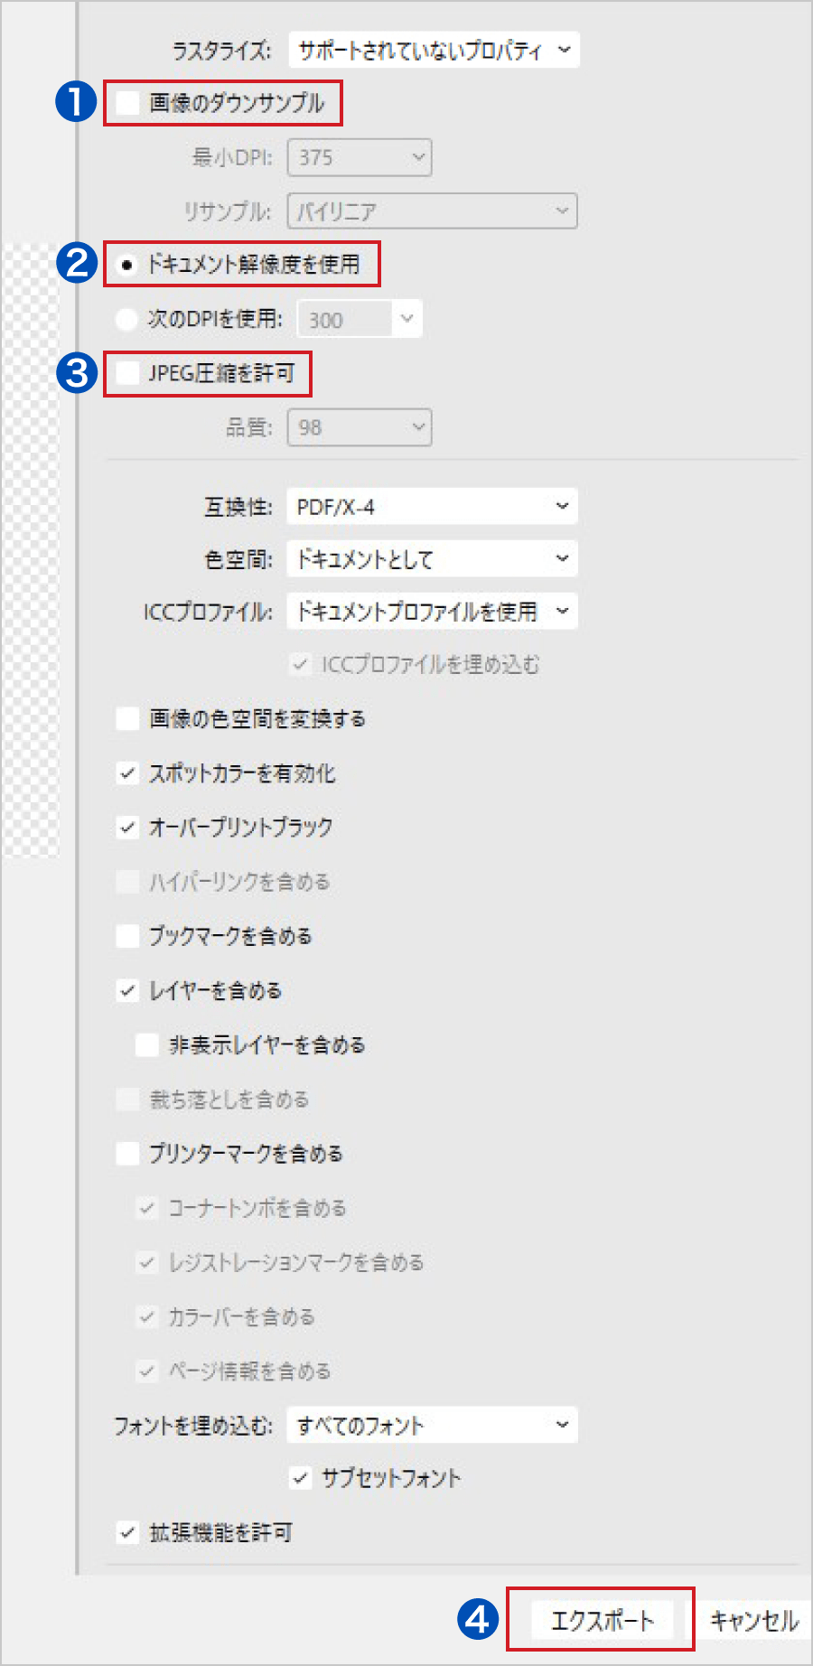Click the エクスポート button

point(601,1620)
